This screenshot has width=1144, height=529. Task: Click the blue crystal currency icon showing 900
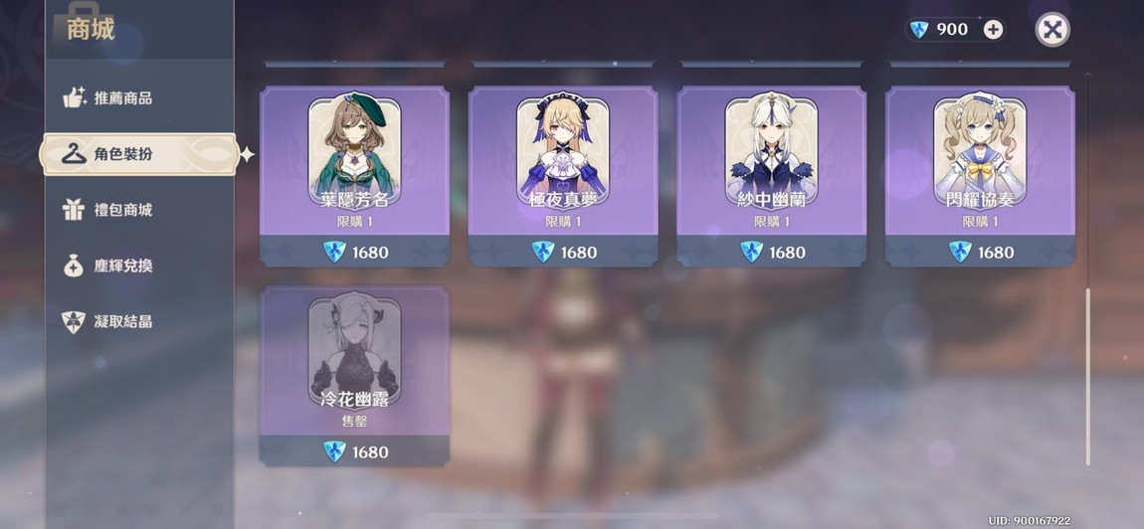[919, 29]
